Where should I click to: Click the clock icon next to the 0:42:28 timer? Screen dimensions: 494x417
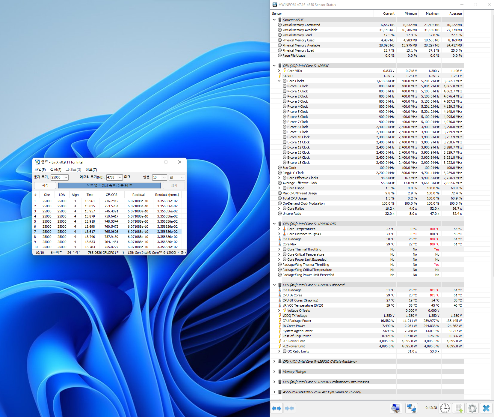[x=445, y=408]
